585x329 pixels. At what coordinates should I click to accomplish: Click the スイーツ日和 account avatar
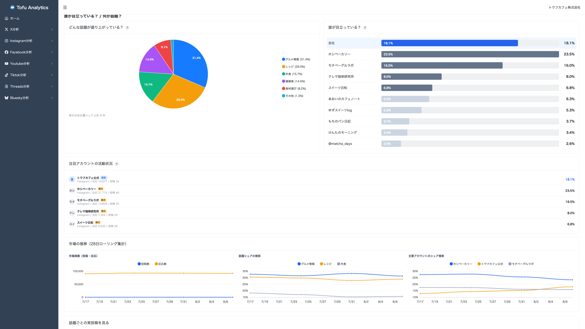(72, 224)
